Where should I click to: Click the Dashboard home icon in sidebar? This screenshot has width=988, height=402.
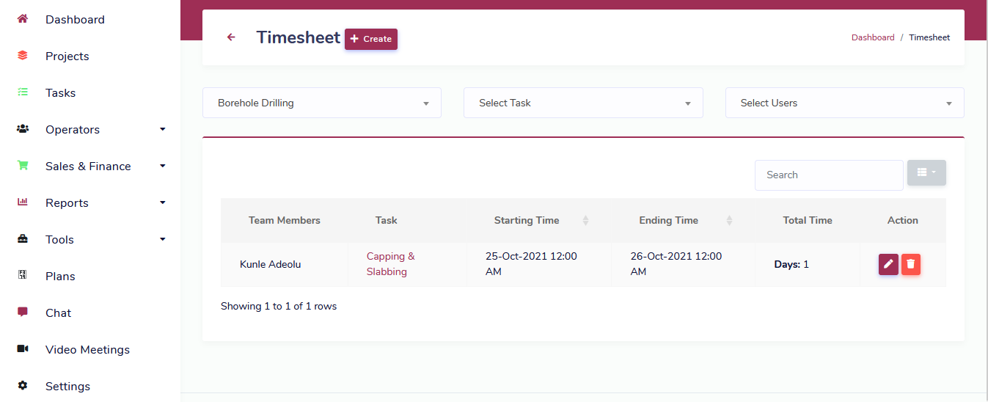[x=23, y=19]
